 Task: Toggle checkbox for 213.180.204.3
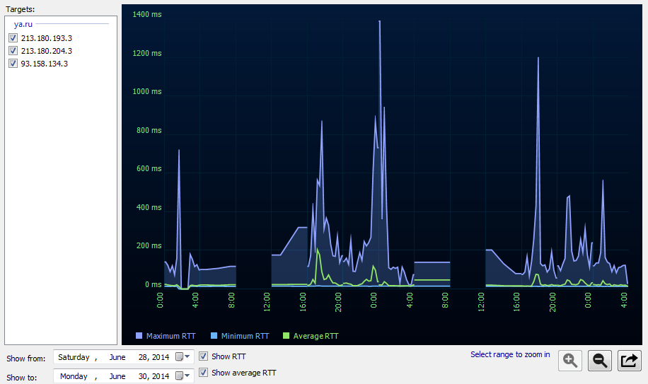point(13,51)
